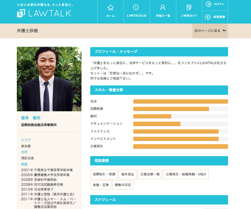Click the 新規登録 link text
This screenshot has height=209, width=251.
click(219, 17)
